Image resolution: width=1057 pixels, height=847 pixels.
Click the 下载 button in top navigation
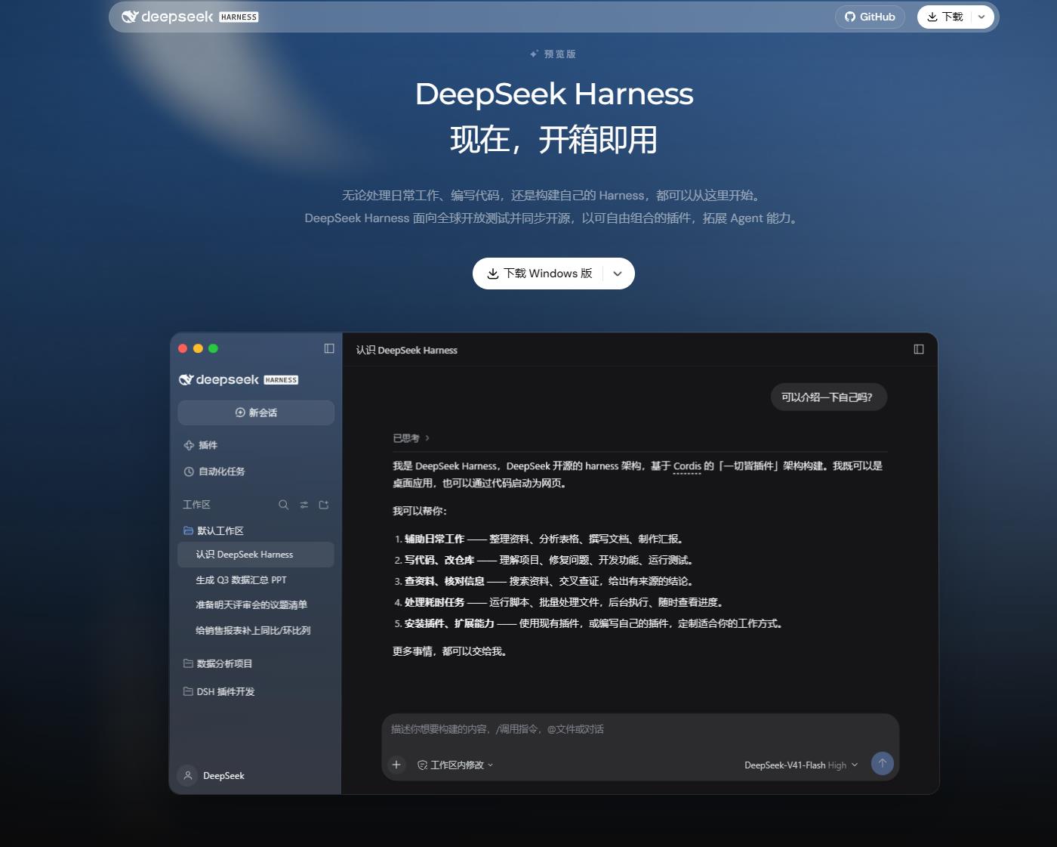click(945, 17)
